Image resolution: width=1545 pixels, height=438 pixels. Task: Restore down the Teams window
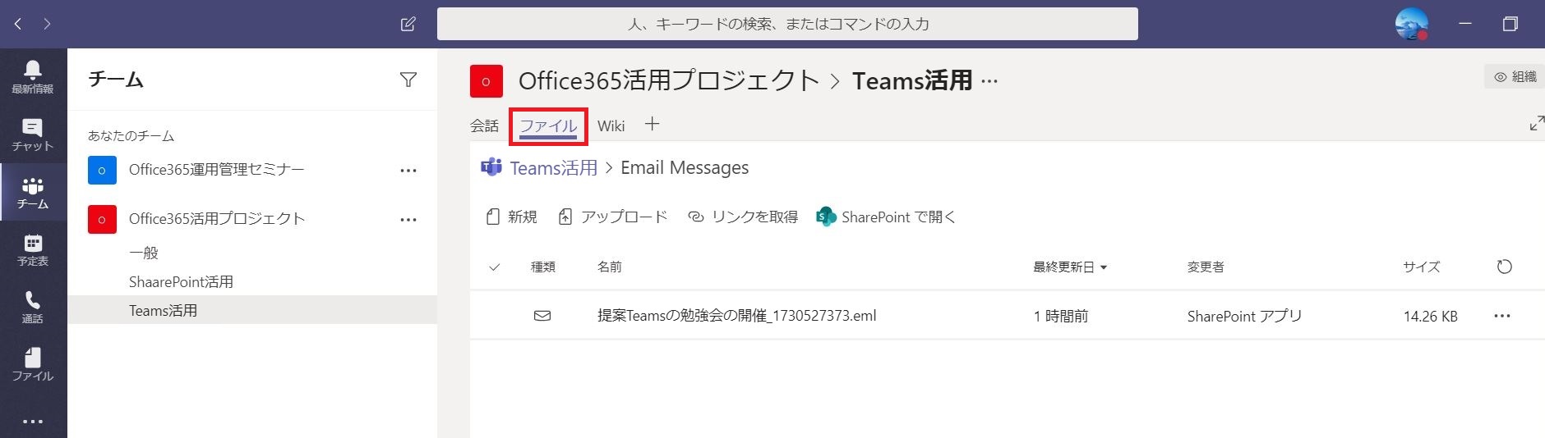(1510, 24)
